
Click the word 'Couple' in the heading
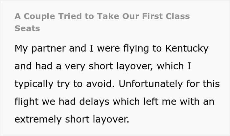point(39,16)
